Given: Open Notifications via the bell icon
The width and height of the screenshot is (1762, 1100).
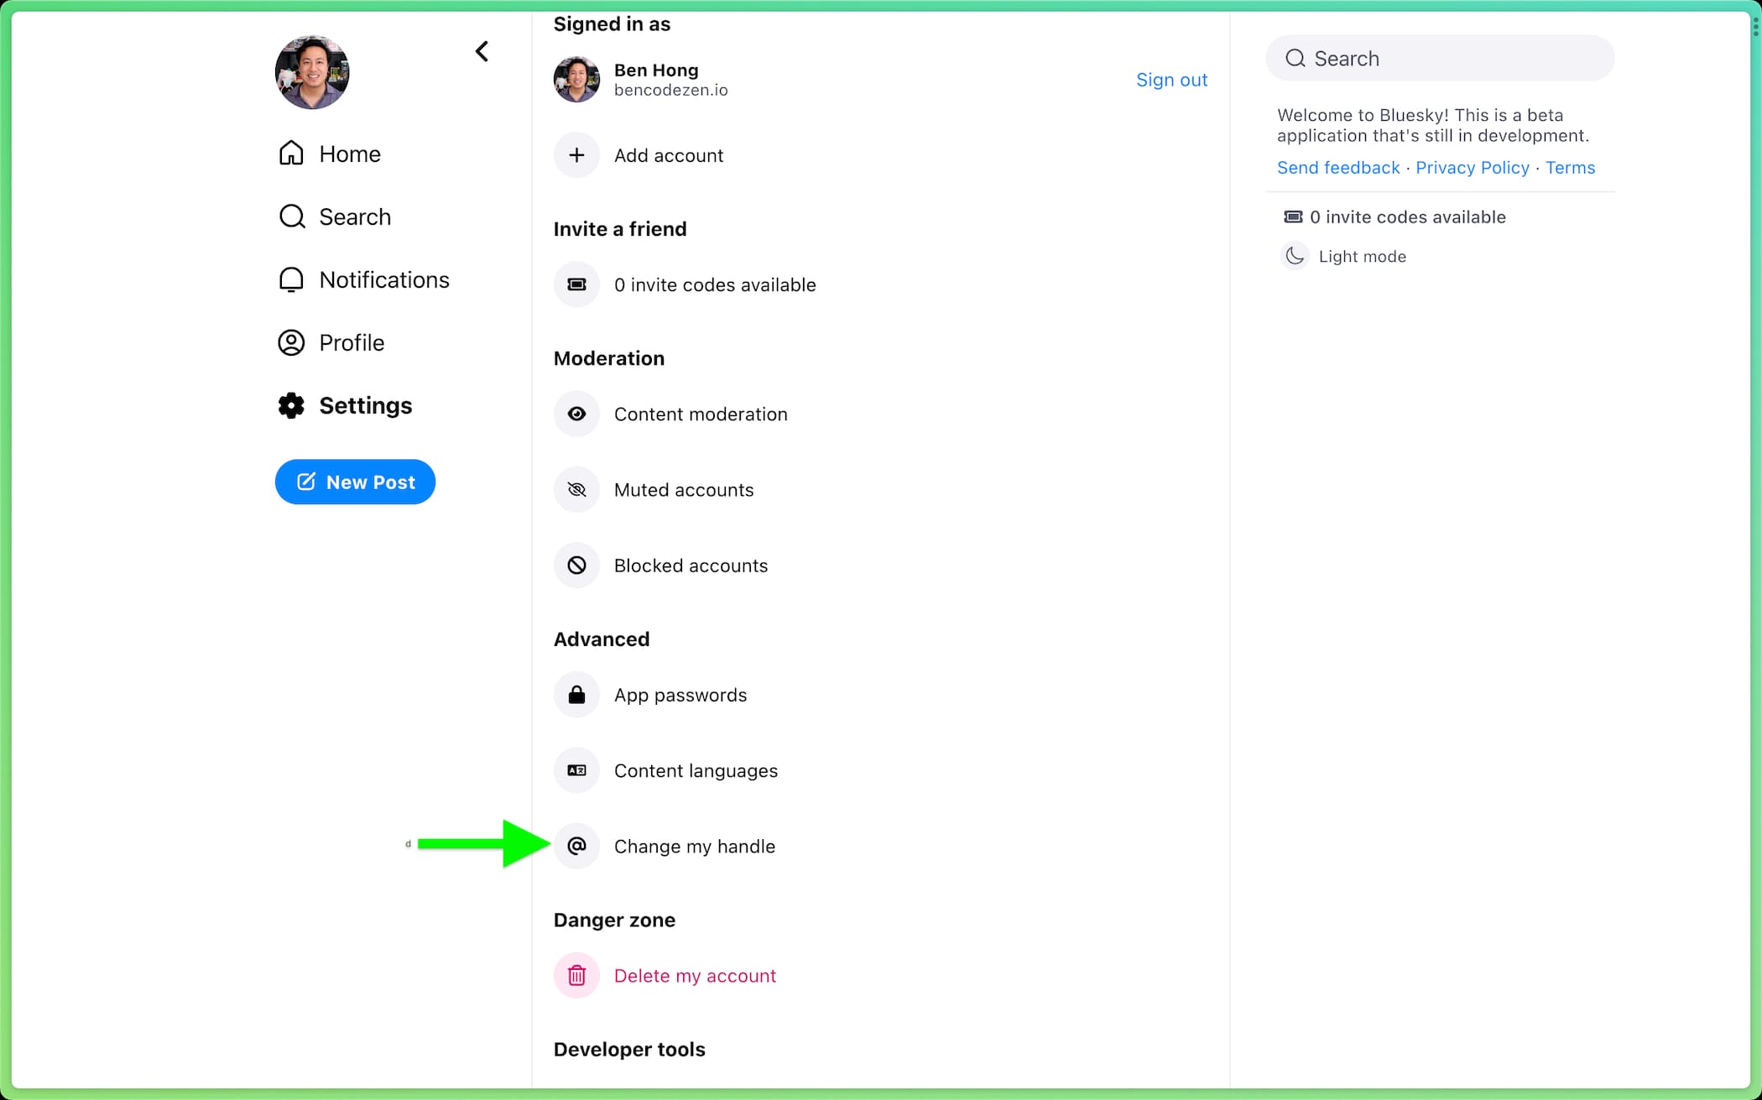Looking at the screenshot, I should click(291, 279).
